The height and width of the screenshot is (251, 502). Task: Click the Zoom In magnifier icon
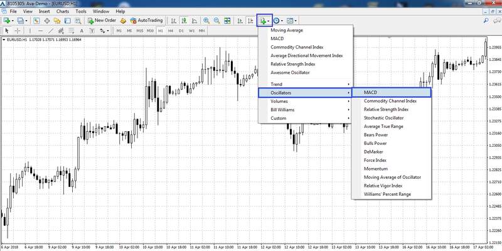point(206,21)
